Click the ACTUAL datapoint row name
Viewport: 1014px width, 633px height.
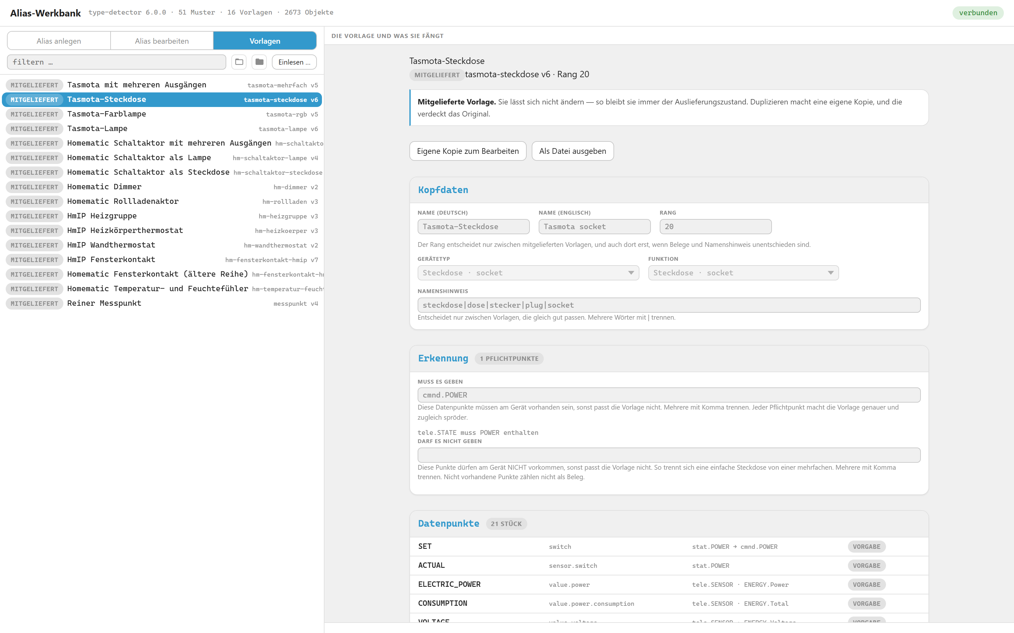tap(431, 566)
